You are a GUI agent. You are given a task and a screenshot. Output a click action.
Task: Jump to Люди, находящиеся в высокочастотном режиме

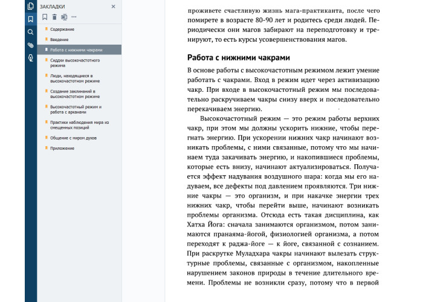click(74, 79)
